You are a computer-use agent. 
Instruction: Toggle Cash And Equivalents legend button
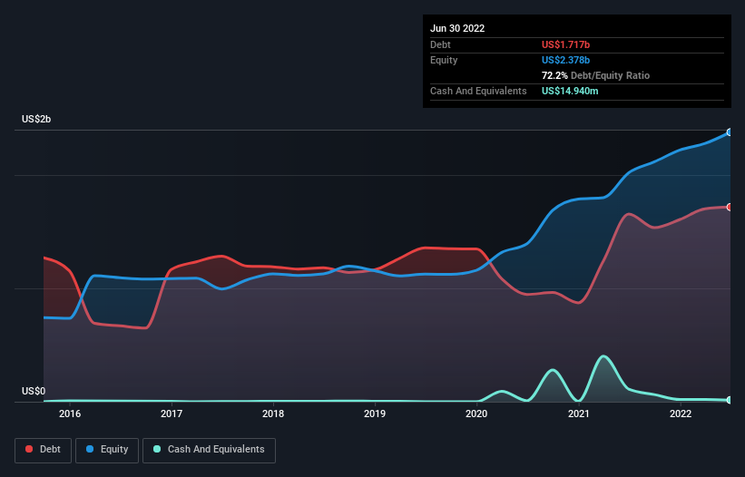209,450
